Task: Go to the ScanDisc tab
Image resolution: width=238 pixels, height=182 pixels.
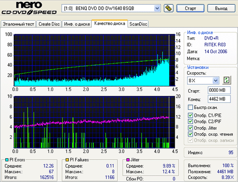Action: pyautogui.click(x=138, y=24)
